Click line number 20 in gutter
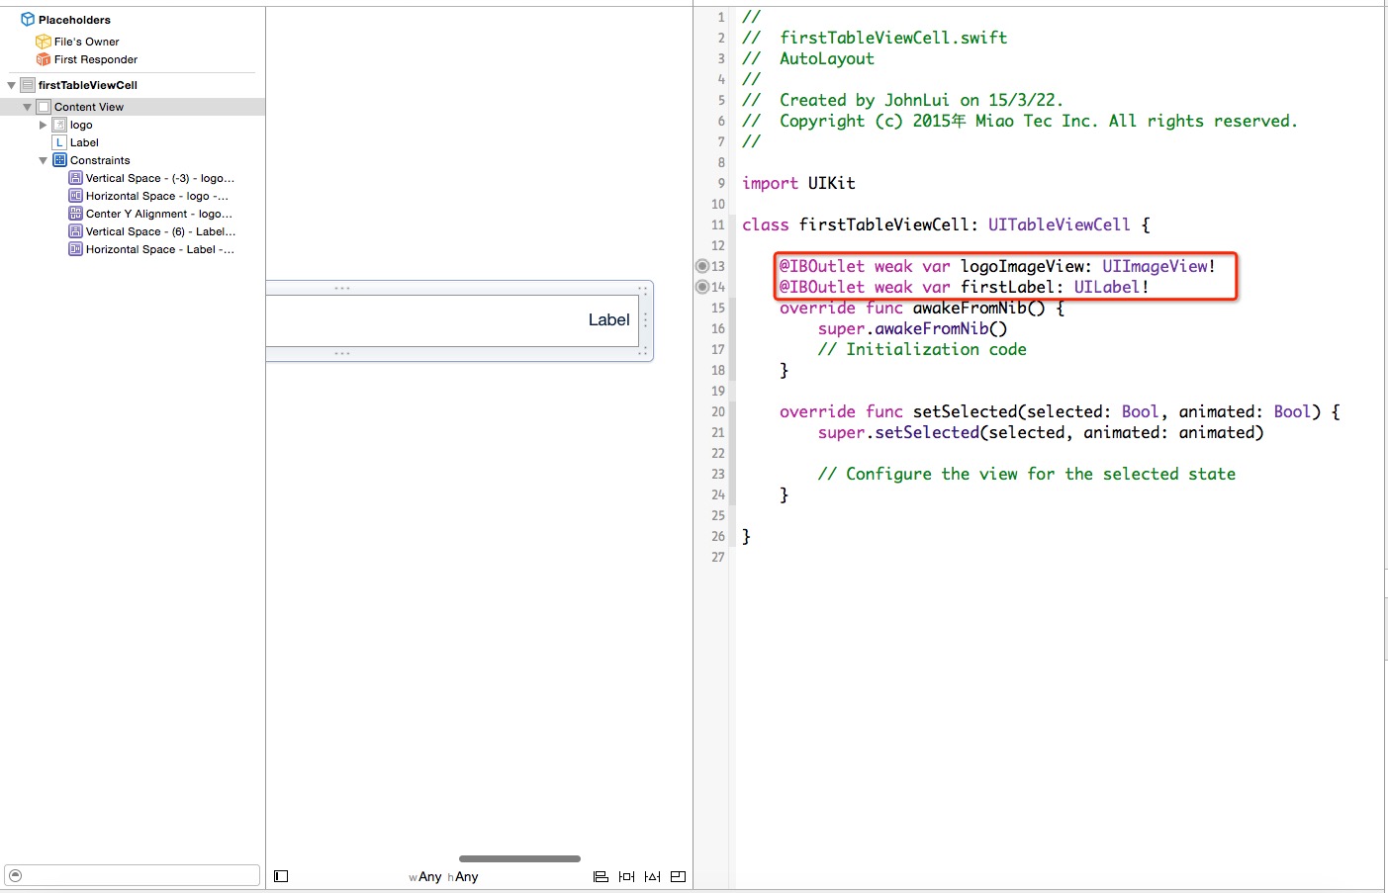Viewport: 1388px width, 893px height. (x=717, y=411)
